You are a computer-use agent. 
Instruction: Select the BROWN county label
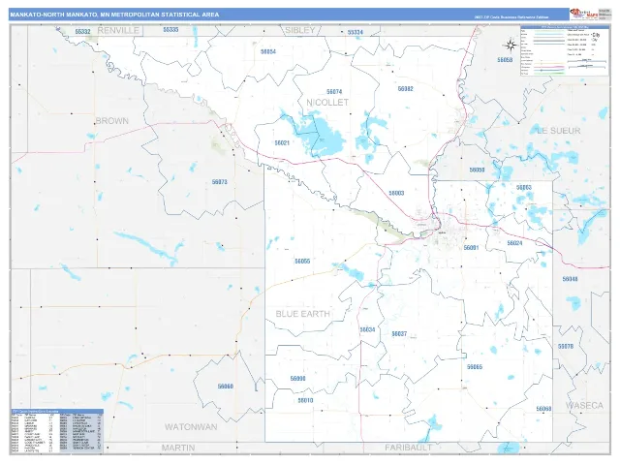coord(112,121)
